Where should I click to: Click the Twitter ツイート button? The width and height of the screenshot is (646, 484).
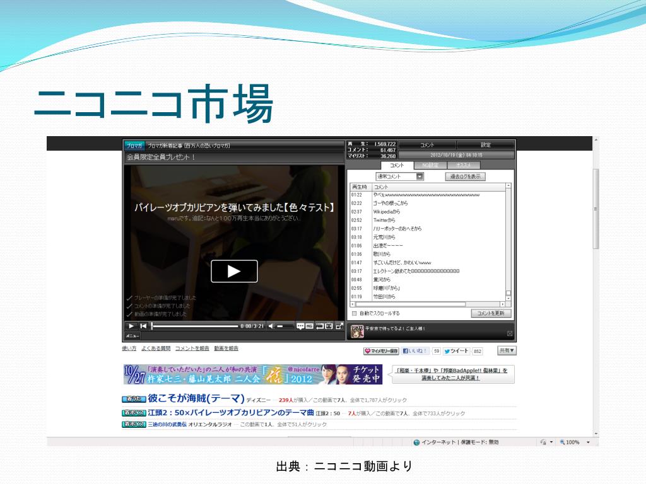457,351
